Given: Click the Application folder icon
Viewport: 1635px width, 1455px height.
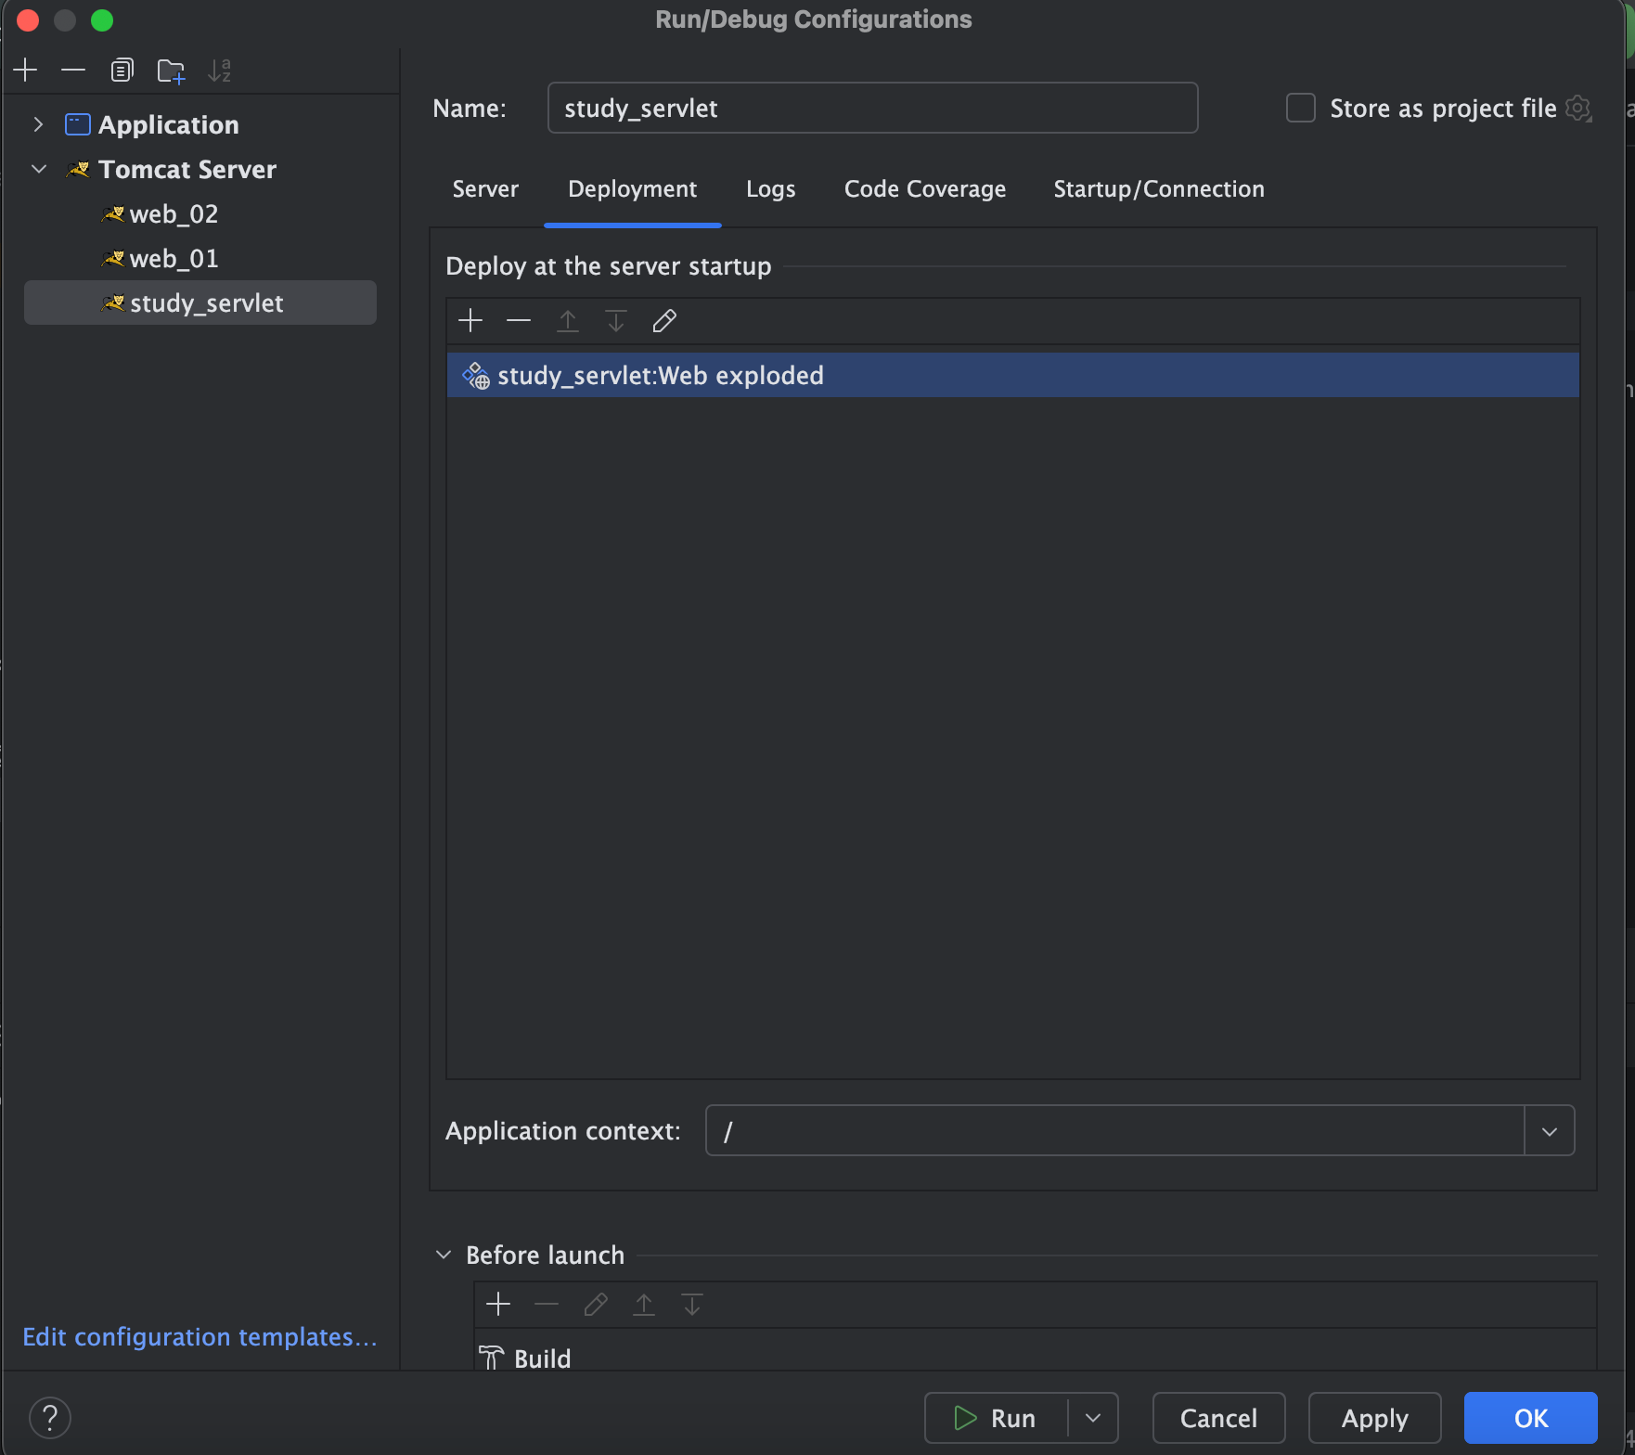Looking at the screenshot, I should (x=77, y=124).
